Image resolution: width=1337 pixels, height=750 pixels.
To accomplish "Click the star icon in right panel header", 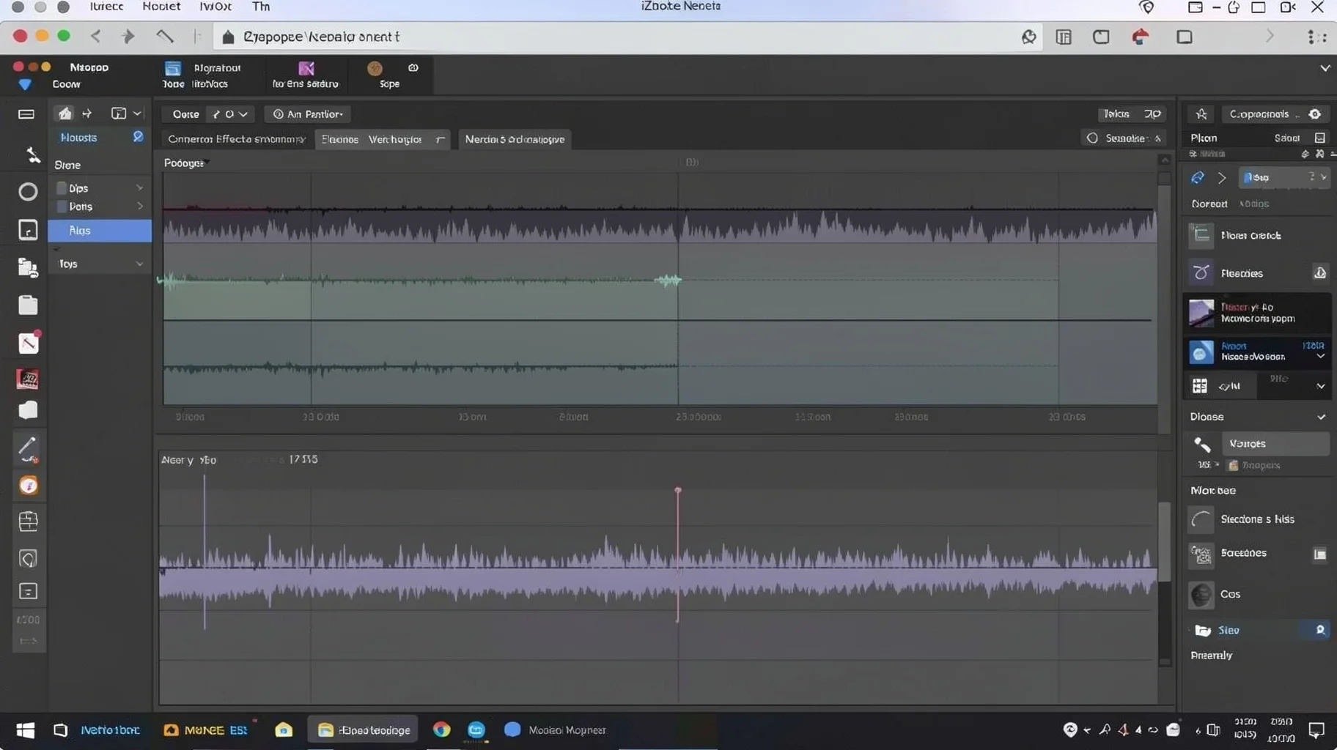I will [x=1201, y=114].
